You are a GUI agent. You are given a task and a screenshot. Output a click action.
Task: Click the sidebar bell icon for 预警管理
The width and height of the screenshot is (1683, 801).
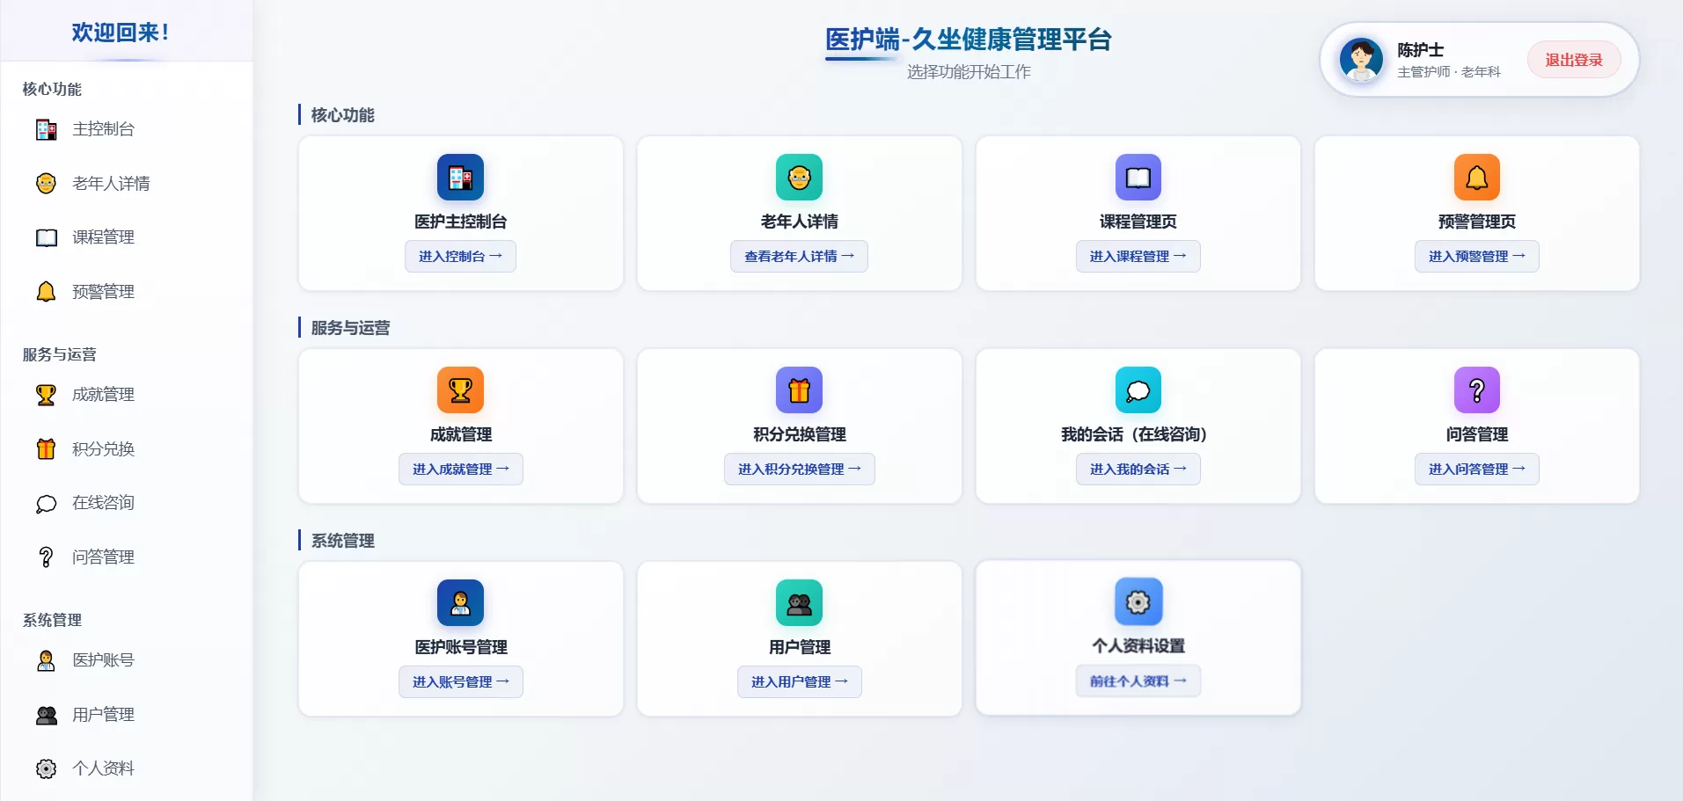tap(47, 291)
